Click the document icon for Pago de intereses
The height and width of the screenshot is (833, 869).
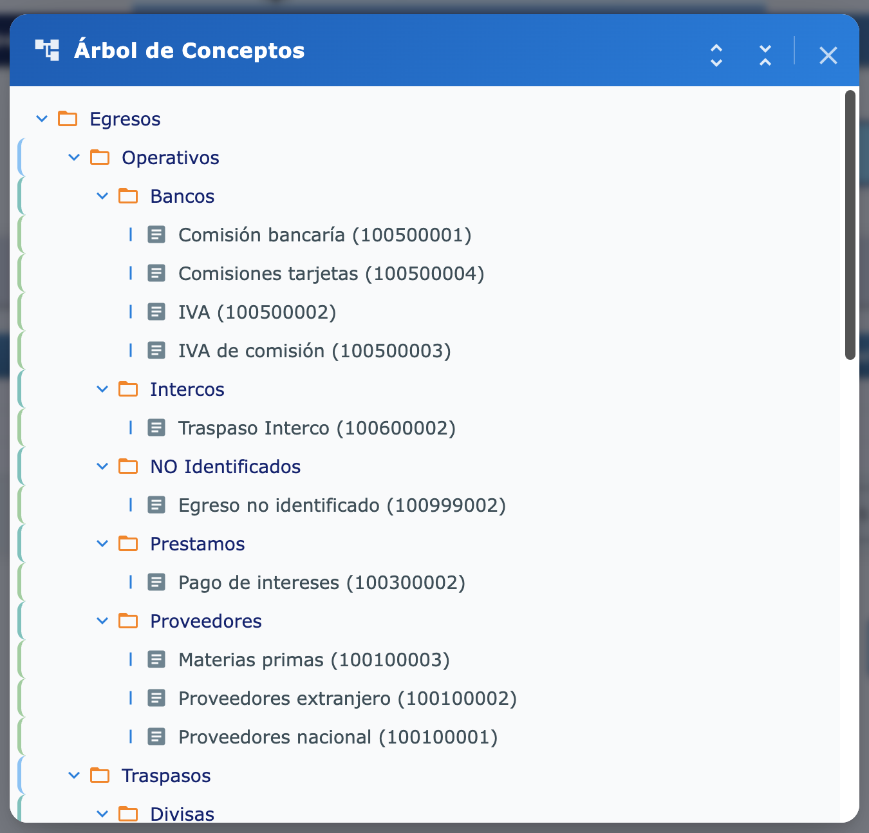click(157, 583)
